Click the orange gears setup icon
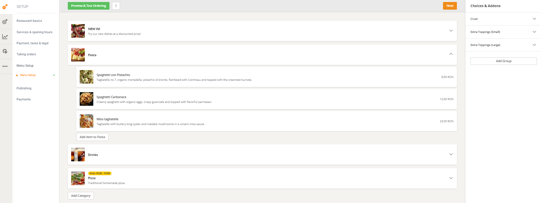The height and width of the screenshot is (203, 540). point(5,7)
